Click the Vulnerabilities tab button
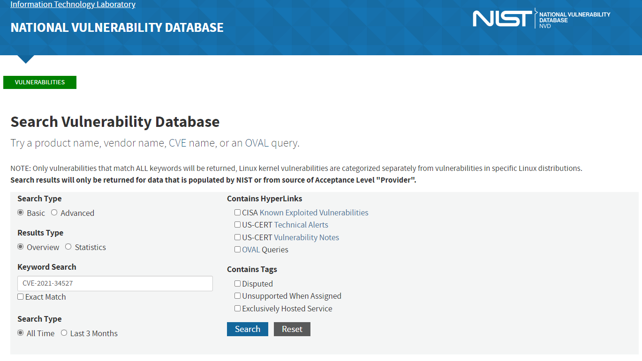The width and height of the screenshot is (642, 361). (x=40, y=82)
